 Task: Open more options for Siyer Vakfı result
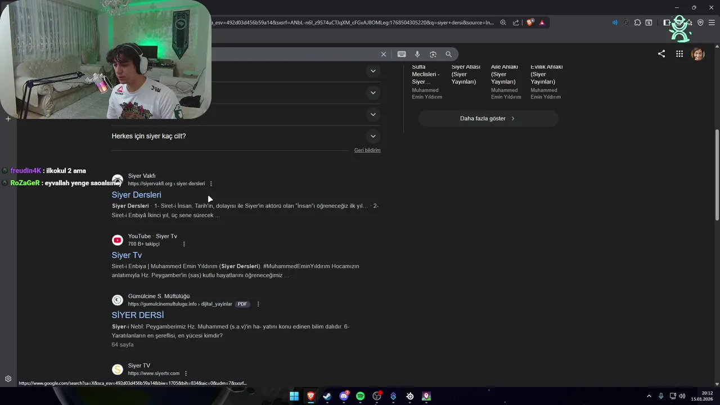[211, 184]
